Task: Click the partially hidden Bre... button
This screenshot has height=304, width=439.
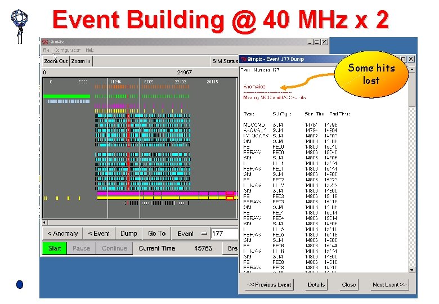Action: [231, 248]
